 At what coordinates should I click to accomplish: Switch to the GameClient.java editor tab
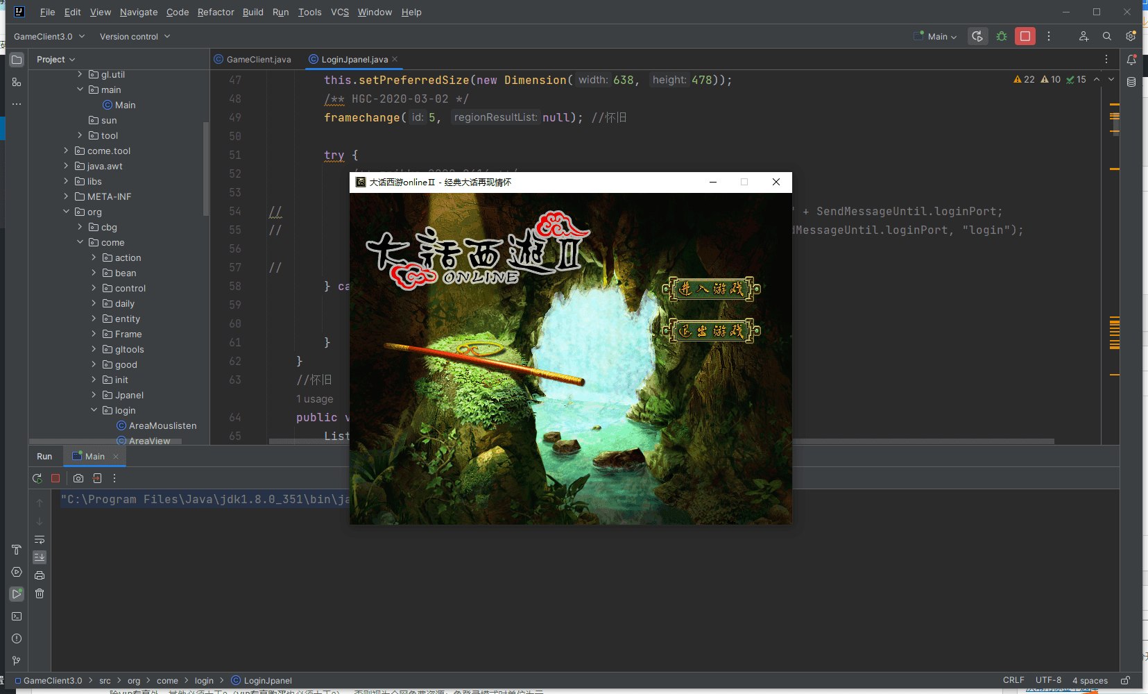point(253,60)
